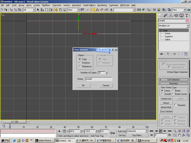Activate the Select Object arrow tool
This screenshot has width=191, height=143.
pyautogui.click(x=38, y=10)
